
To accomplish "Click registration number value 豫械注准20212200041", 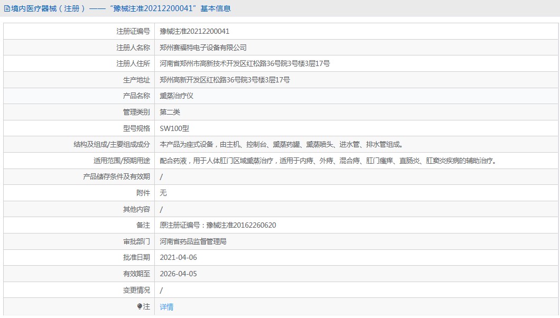I will pos(194,31).
